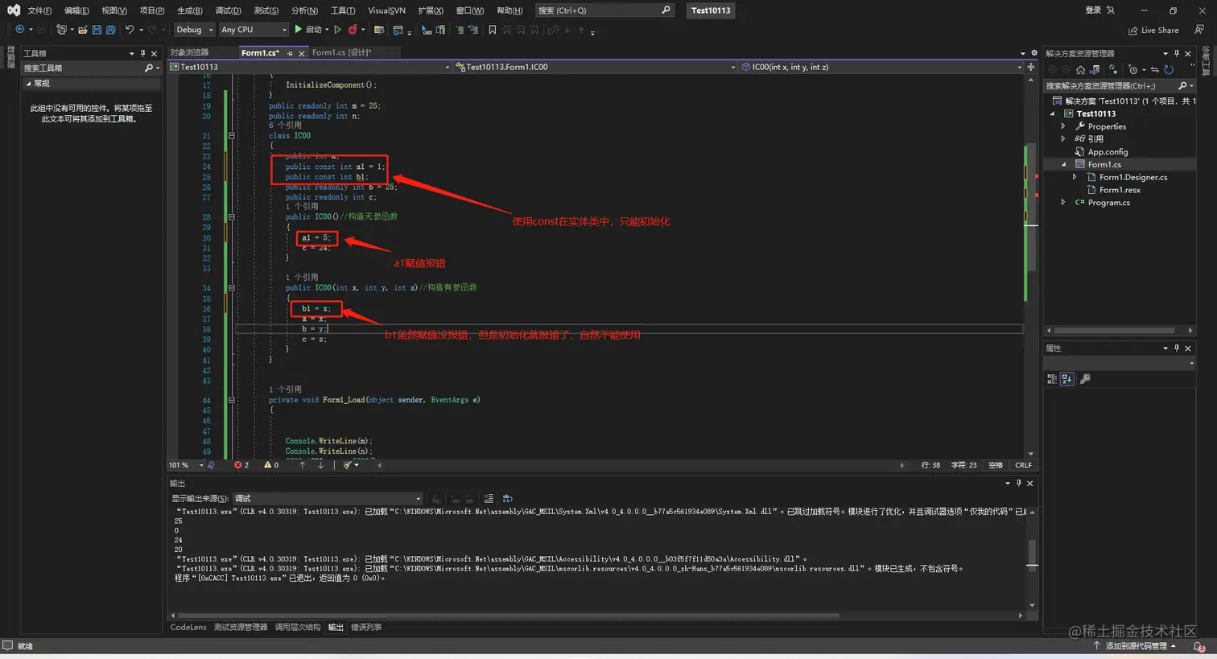This screenshot has width=1217, height=659.
Task: Open the 101 % zoom dropdown
Action: [185, 465]
